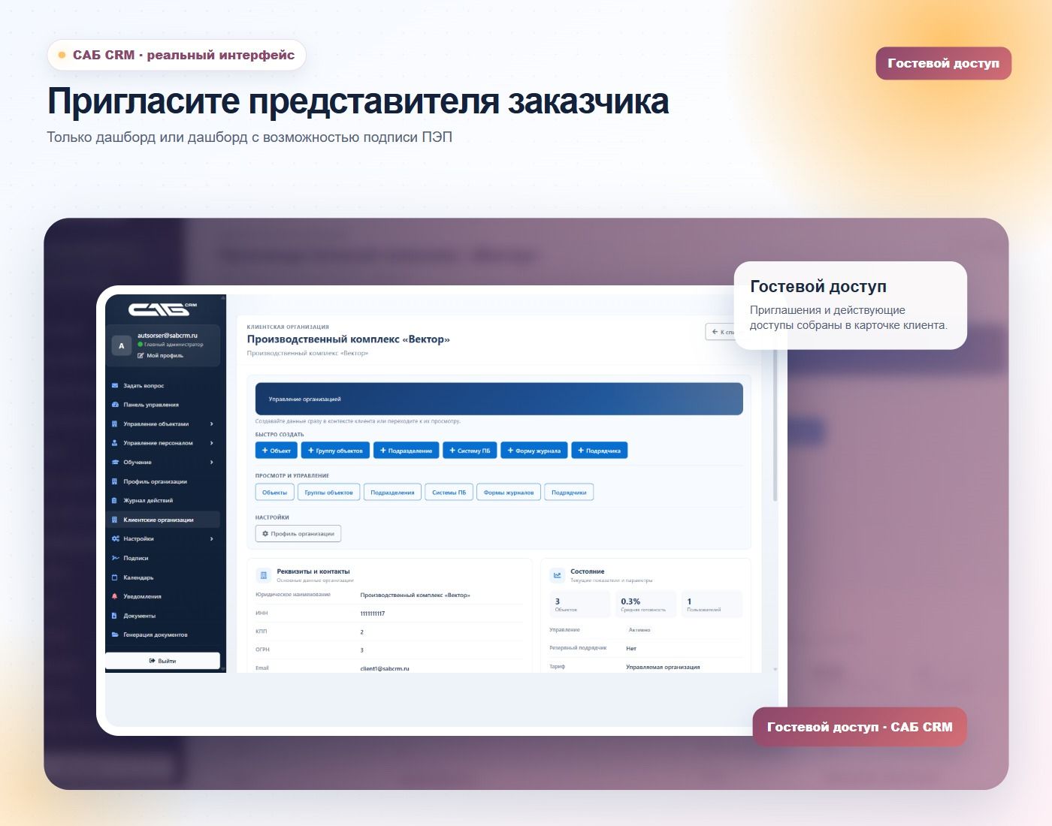Click the Гостевой доступ tooltip card heading

[x=818, y=286]
